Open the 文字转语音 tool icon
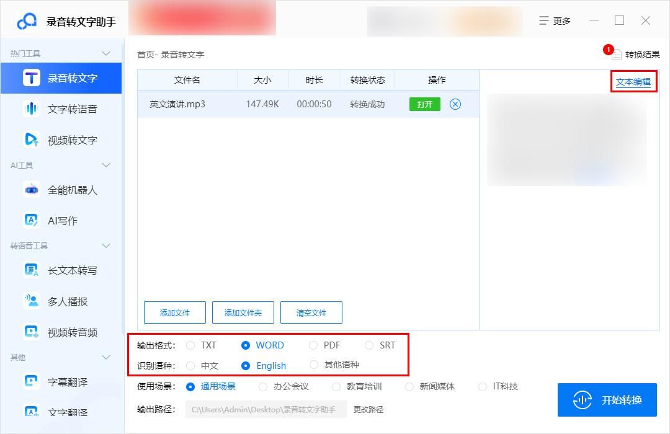 pyautogui.click(x=31, y=109)
